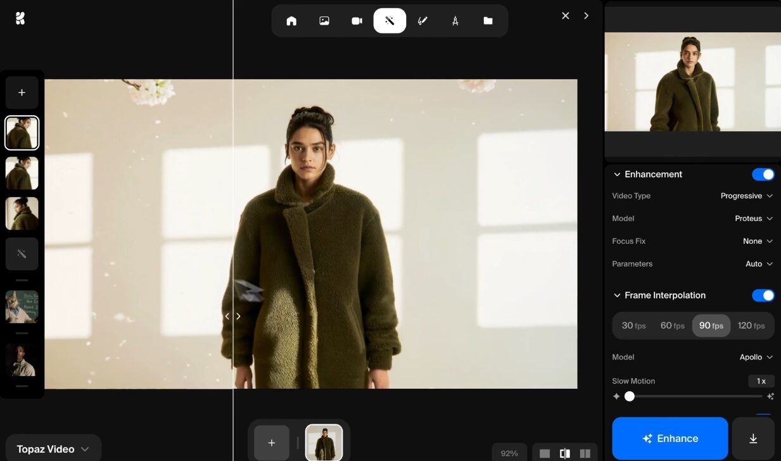Select the single view layout icon
Screen dimensions: 781x461
click(x=545, y=453)
